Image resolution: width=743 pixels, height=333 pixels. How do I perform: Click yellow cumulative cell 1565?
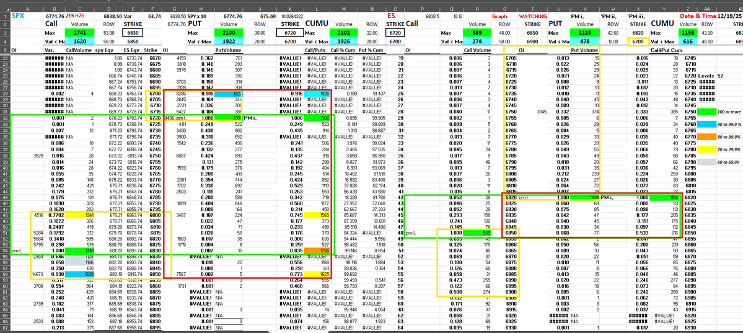[317, 215]
